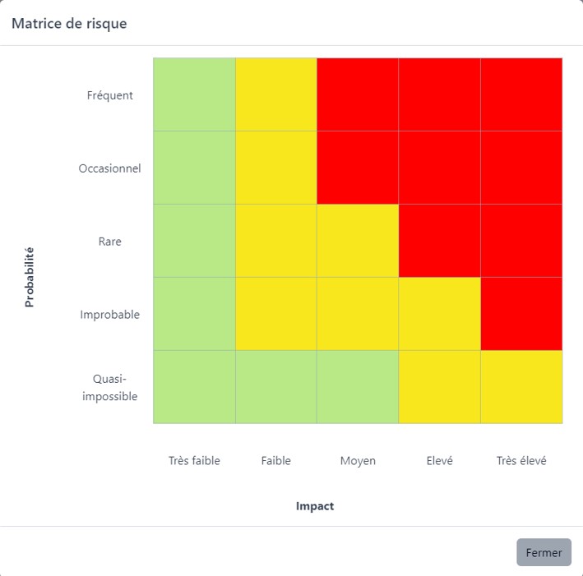Pick the red Improbable / Très élevé cell
Viewport: 583px width, 576px height.
[521, 314]
